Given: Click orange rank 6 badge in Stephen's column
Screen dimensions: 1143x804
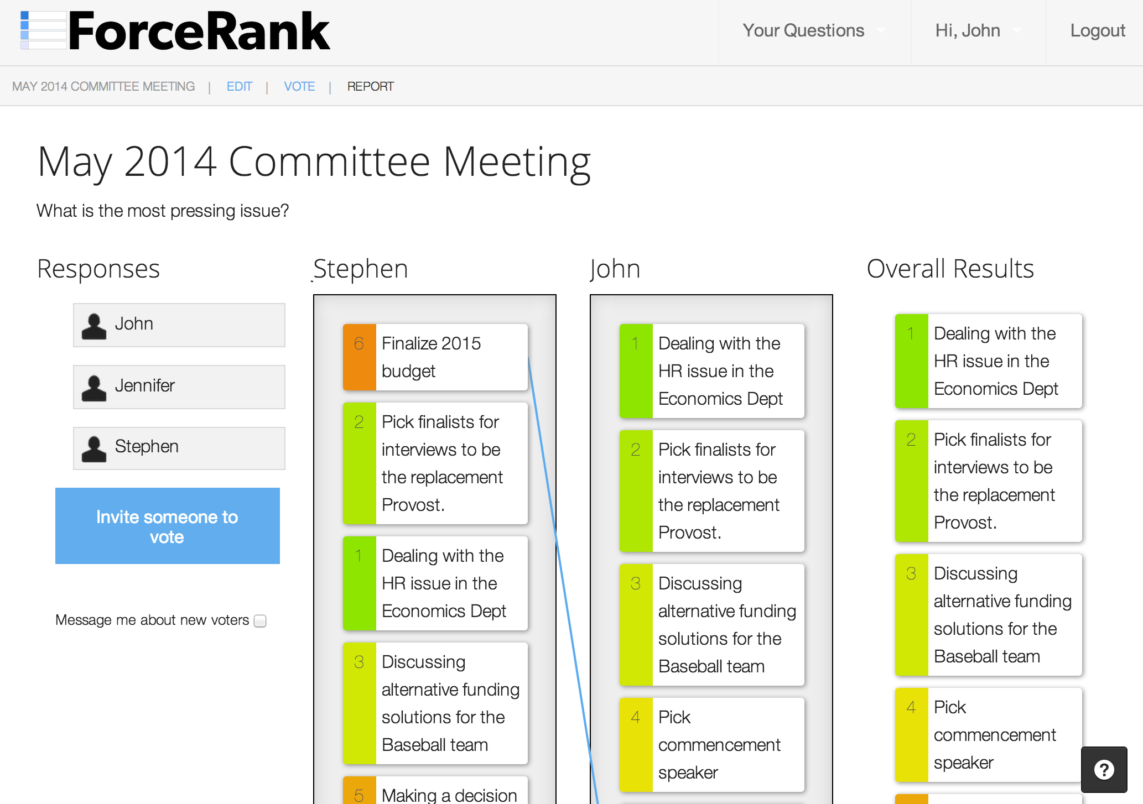Looking at the screenshot, I should point(359,357).
